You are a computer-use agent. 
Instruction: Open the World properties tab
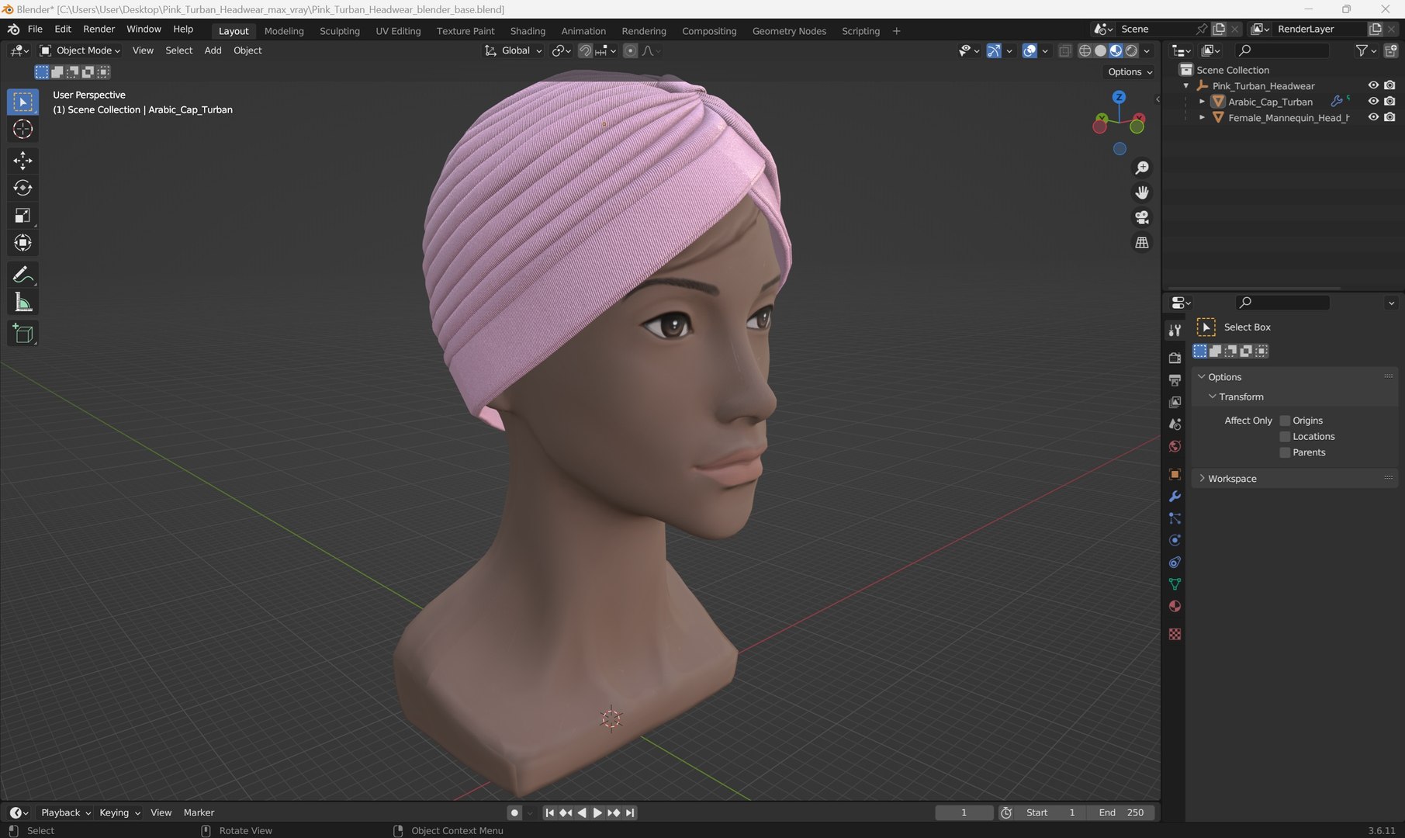tap(1175, 446)
